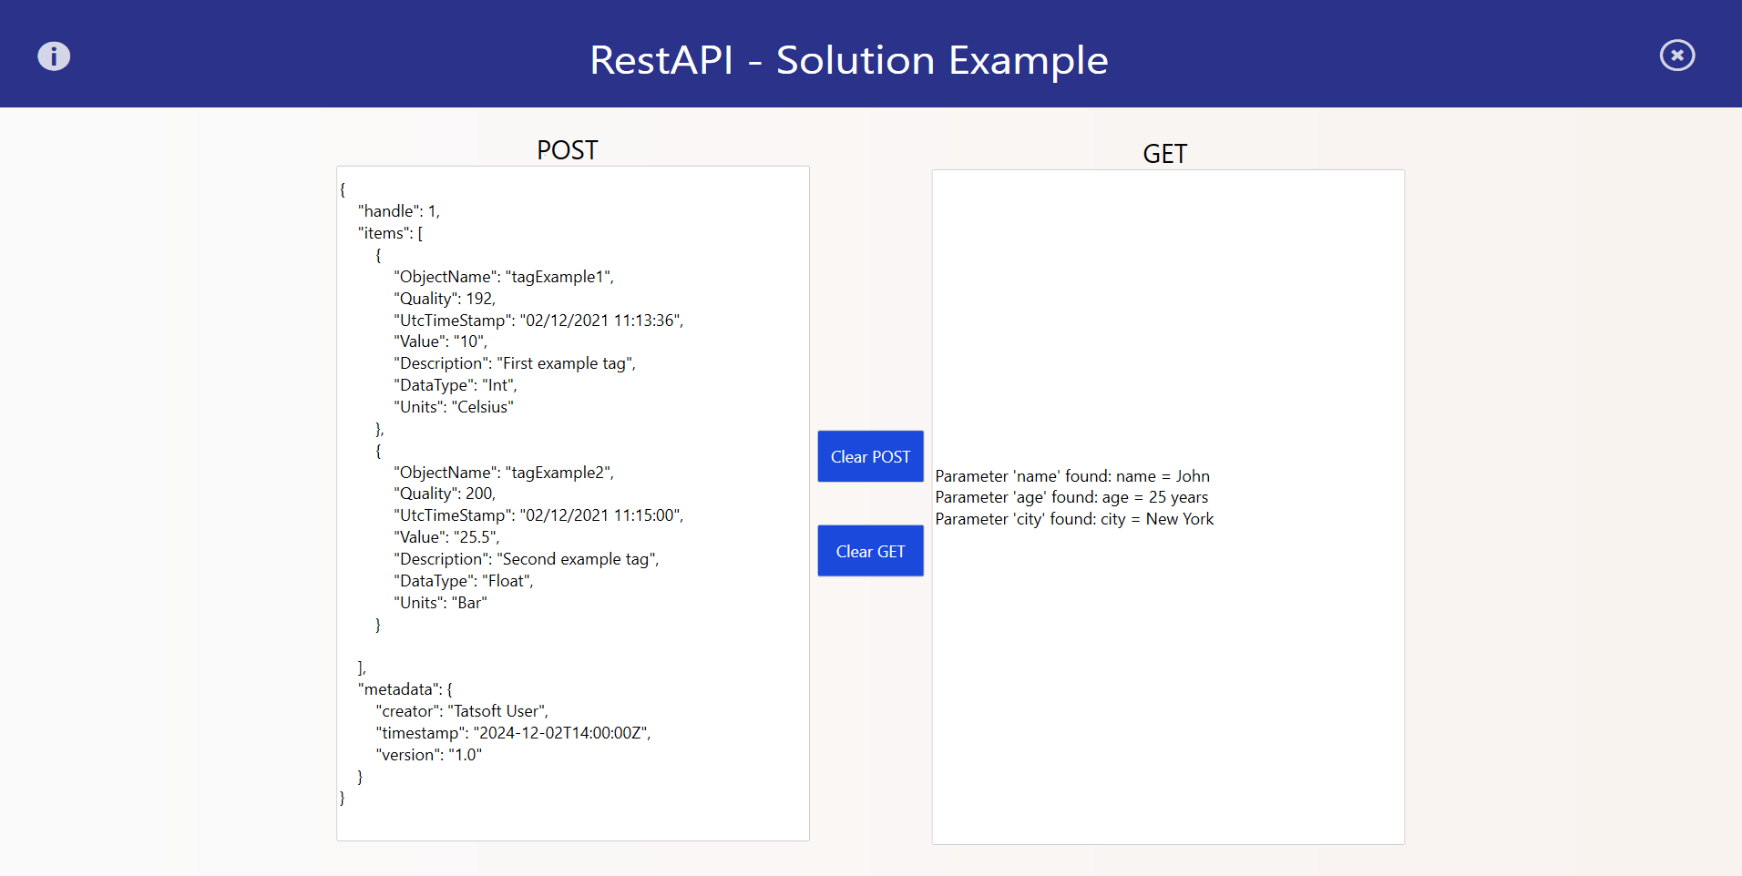
Task: Click the "Value": "25.5" line
Action: [x=446, y=537]
